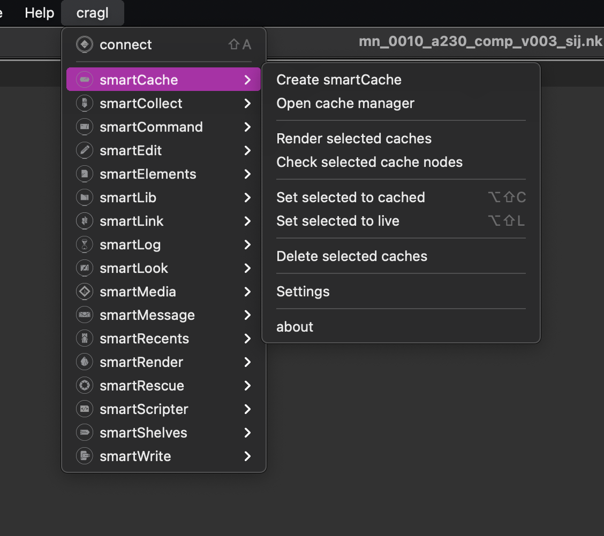Click the about entry in smartCache submenu
Image resolution: width=604 pixels, height=536 pixels.
tap(295, 327)
